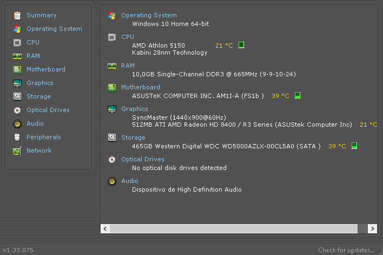Click Audio speaker icon in summary panel
The width and height of the screenshot is (383, 255).
[x=112, y=181]
